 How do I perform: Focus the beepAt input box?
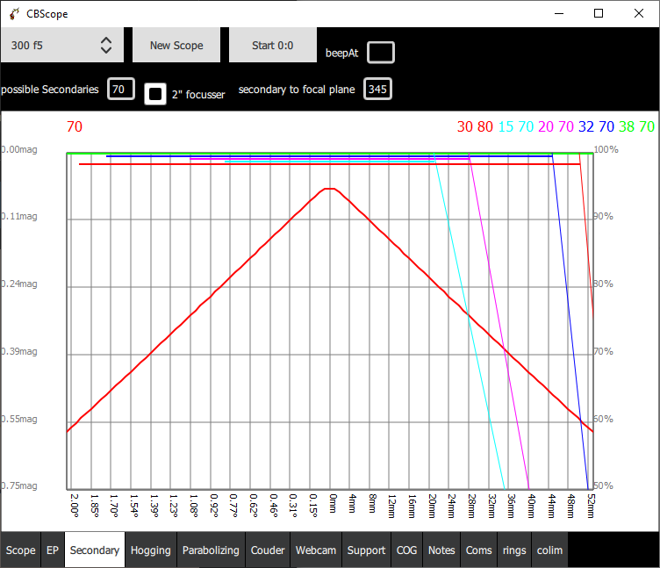[381, 53]
